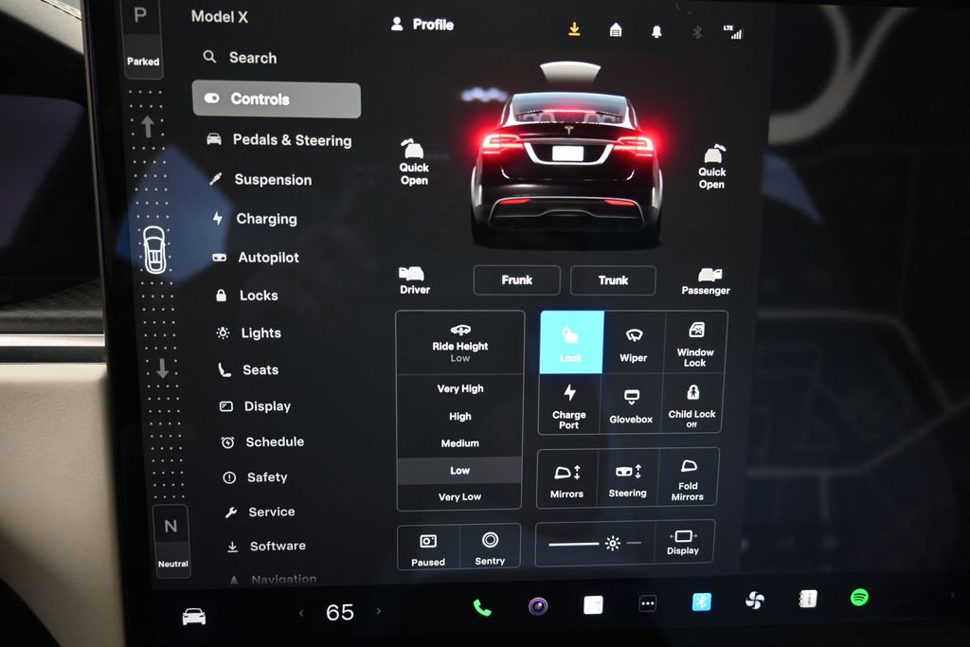
Task: Open the Trunk
Action: (x=613, y=280)
